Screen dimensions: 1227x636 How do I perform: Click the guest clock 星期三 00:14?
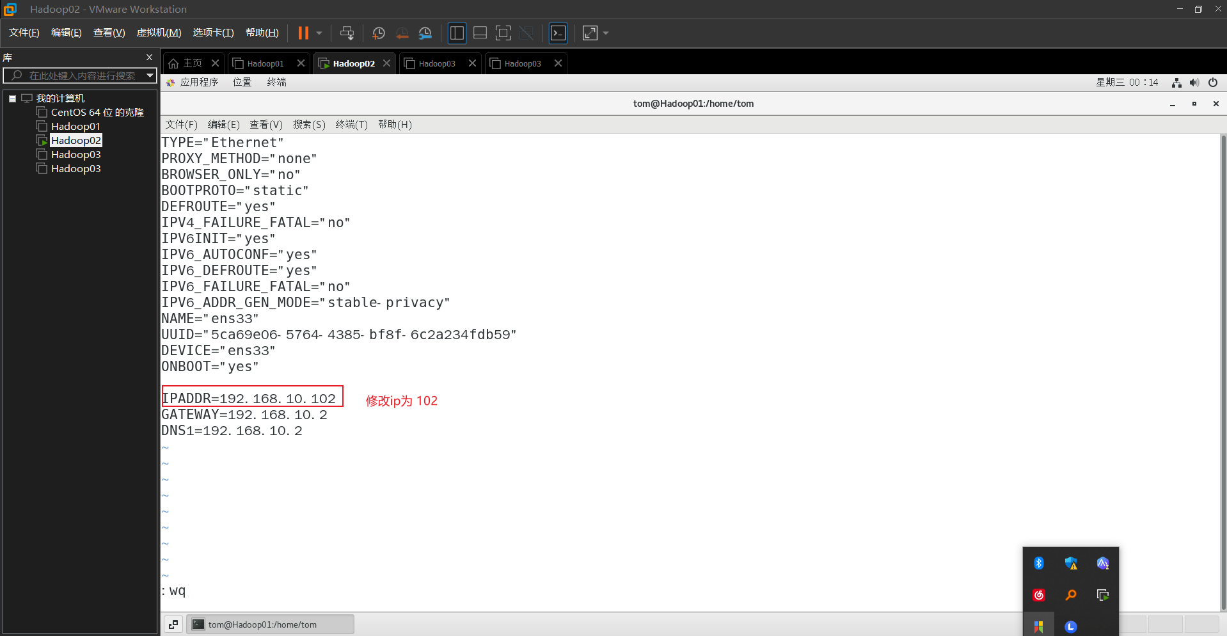[x=1127, y=83]
